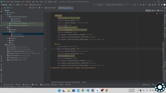This screenshot has height=93, width=166.
Task: Open the App Inspection tool window
Action: coord(45,85)
